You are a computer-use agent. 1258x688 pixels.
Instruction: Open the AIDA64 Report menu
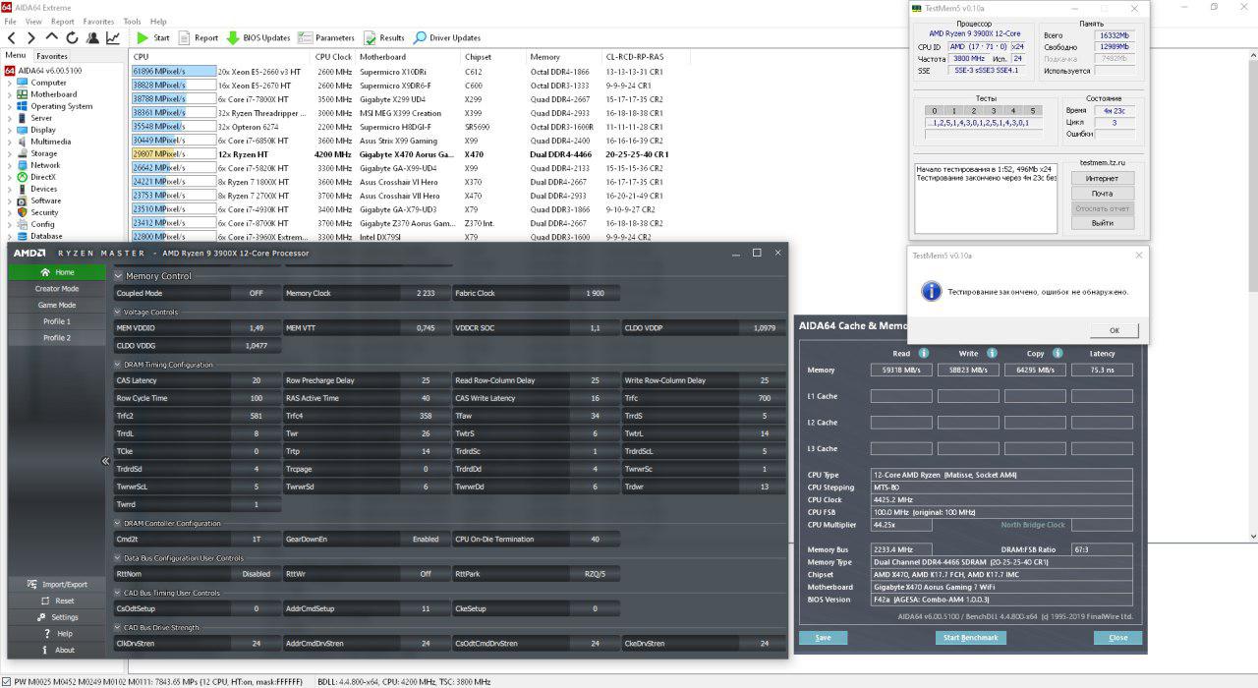(x=62, y=21)
